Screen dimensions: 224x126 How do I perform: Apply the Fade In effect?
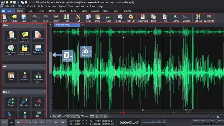38,103
